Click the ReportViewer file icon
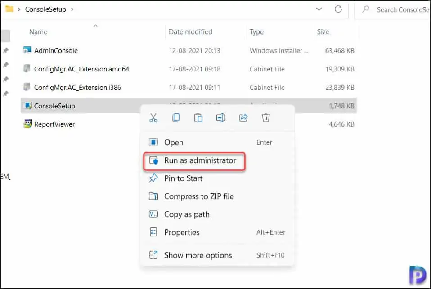This screenshot has width=431, height=289. (27, 124)
